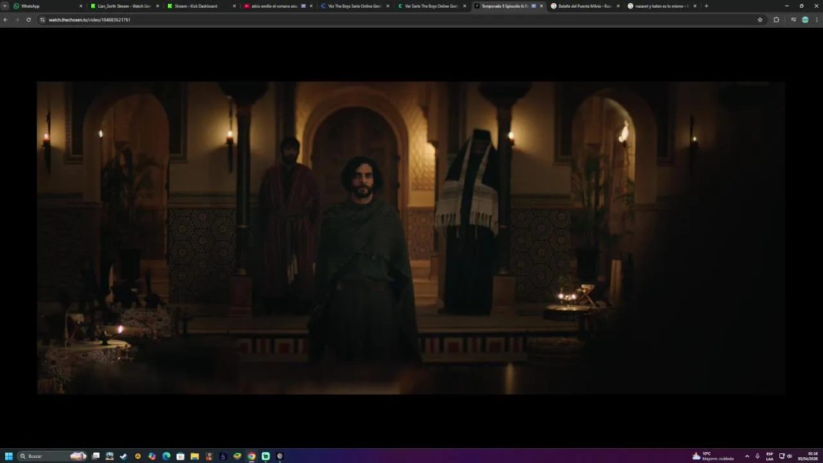Viewport: 823px width, 463px height.
Task: Click the microphone tray icon
Action: coord(757,456)
